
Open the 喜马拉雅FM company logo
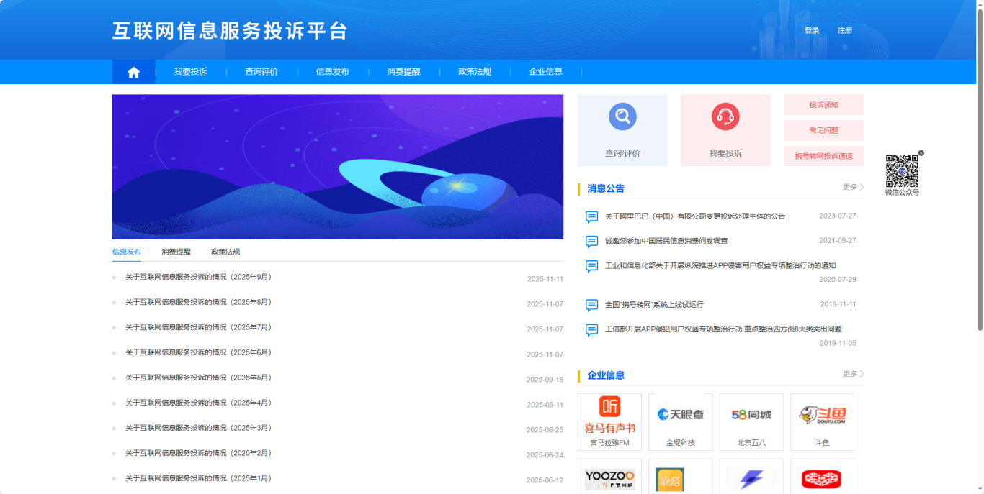tap(609, 416)
